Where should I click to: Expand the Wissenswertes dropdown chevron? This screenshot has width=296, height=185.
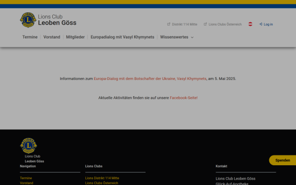[192, 37]
